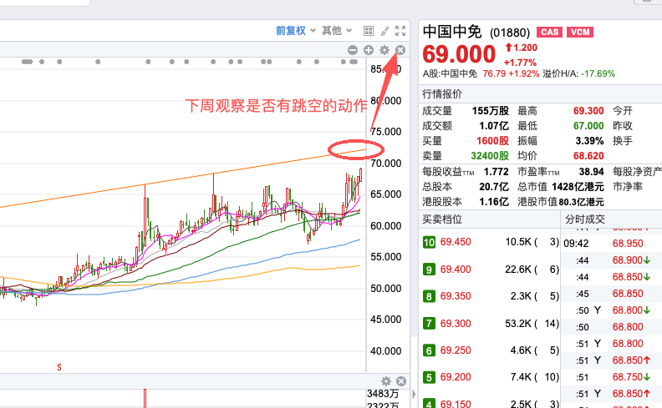
Task: Zoom out the K-line chart with minus icon
Action: coord(353,50)
